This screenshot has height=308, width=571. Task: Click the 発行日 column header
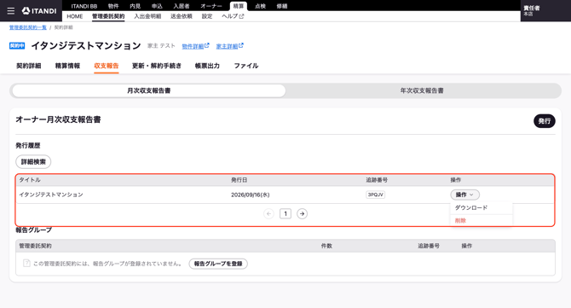[x=239, y=180]
